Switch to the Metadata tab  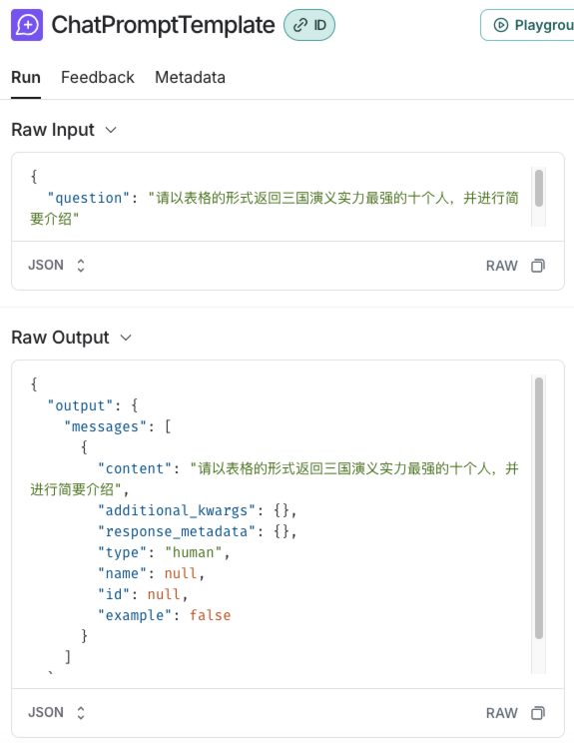tap(190, 77)
